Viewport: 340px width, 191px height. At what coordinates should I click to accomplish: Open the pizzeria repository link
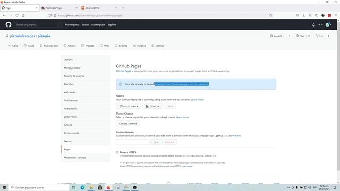coord(44,36)
